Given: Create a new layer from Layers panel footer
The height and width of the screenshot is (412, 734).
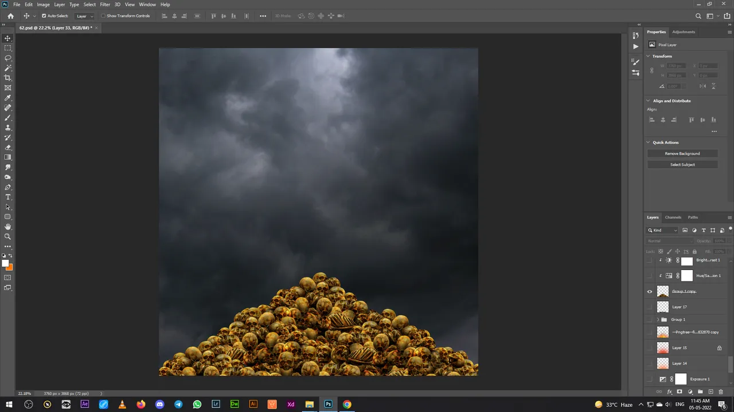Looking at the screenshot, I should (x=710, y=392).
